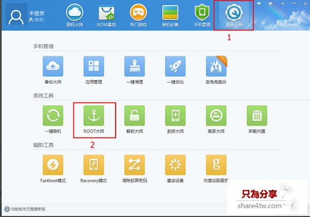Open ROOT大师 anchor tool

pyautogui.click(x=94, y=119)
